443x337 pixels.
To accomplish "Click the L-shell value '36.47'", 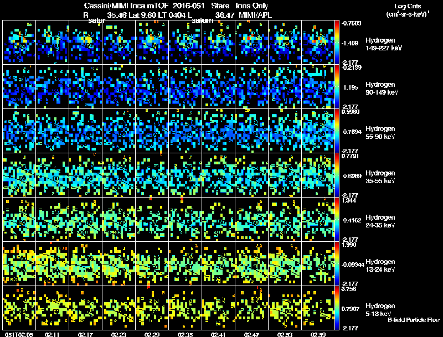I will pos(225,15).
